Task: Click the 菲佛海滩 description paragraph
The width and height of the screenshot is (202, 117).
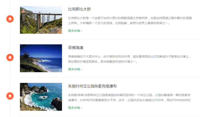Action: (x=129, y=59)
